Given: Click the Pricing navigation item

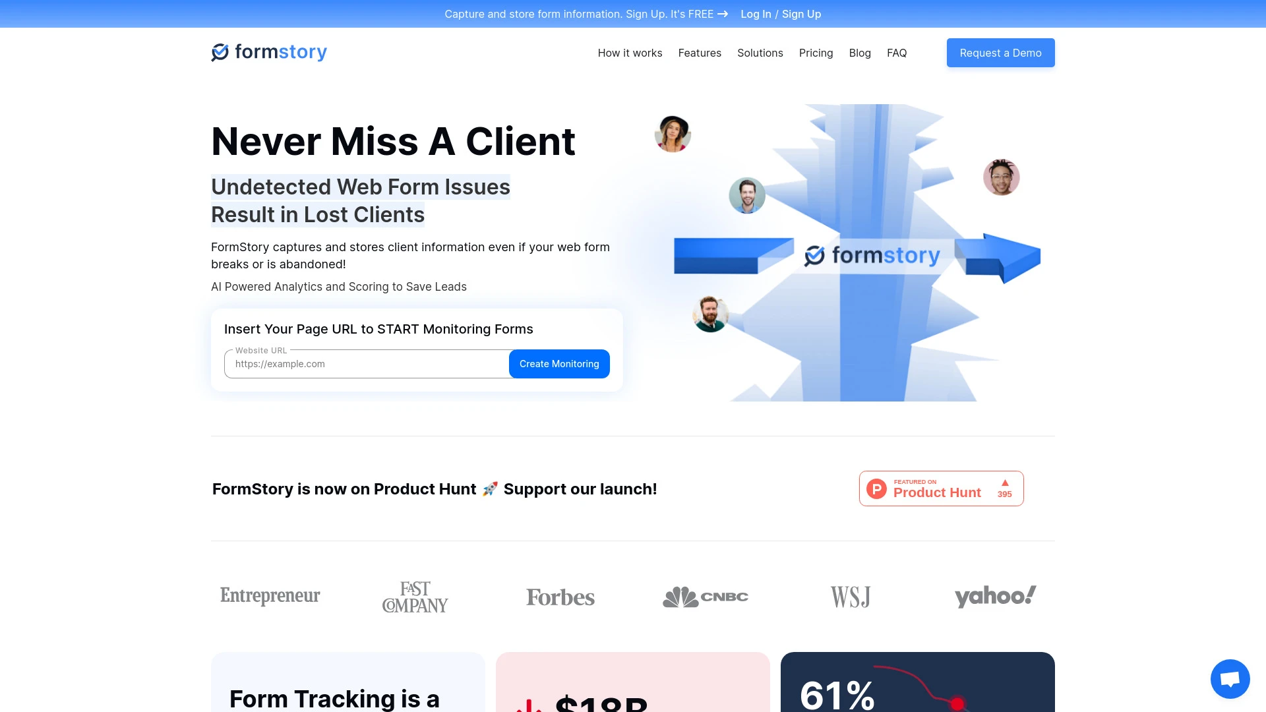Looking at the screenshot, I should tap(816, 52).
